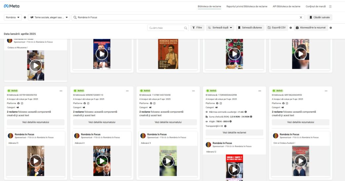Image resolution: width=345 pixels, height=181 pixels.
Task: Click the Filtre button
Action: (197, 28)
